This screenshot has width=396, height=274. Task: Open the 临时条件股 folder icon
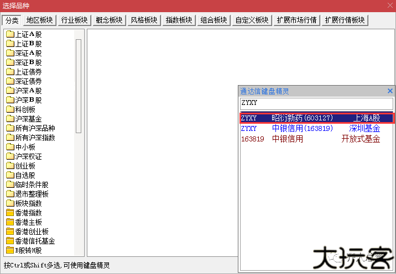pos(10,184)
